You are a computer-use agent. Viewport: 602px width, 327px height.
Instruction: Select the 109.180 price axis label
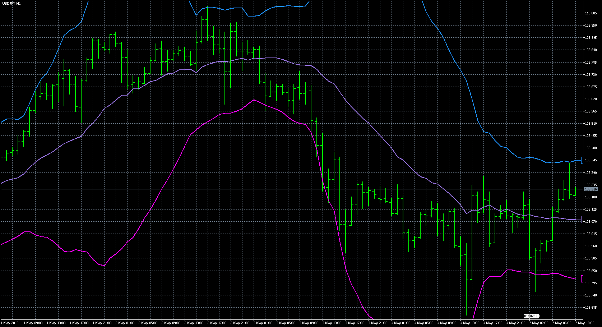[591, 197]
